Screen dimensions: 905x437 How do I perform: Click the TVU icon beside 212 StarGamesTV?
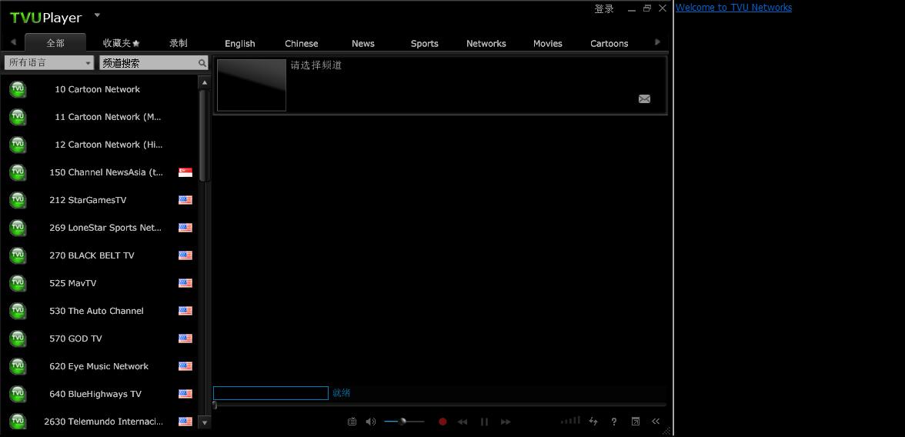18,200
